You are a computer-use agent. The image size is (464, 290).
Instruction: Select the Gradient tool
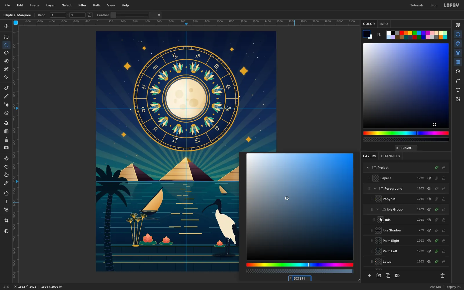pos(6,131)
